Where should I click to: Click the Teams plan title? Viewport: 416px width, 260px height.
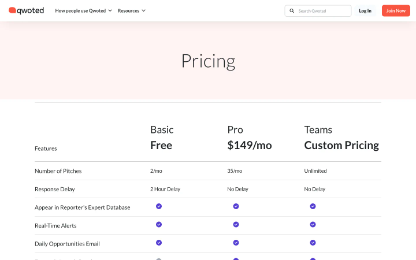[318, 130]
